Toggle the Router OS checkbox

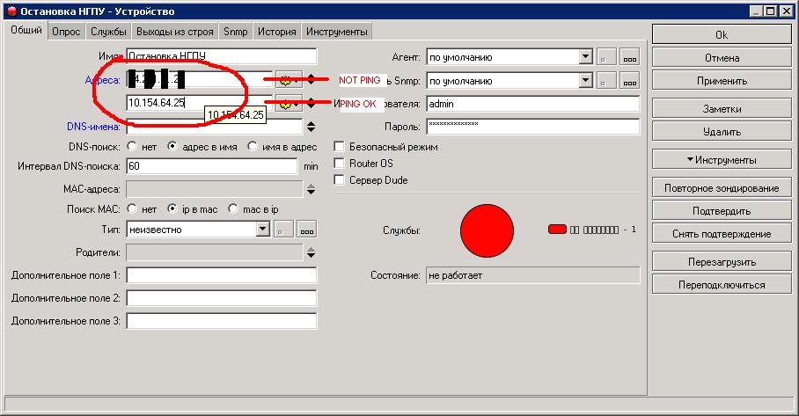point(339,163)
